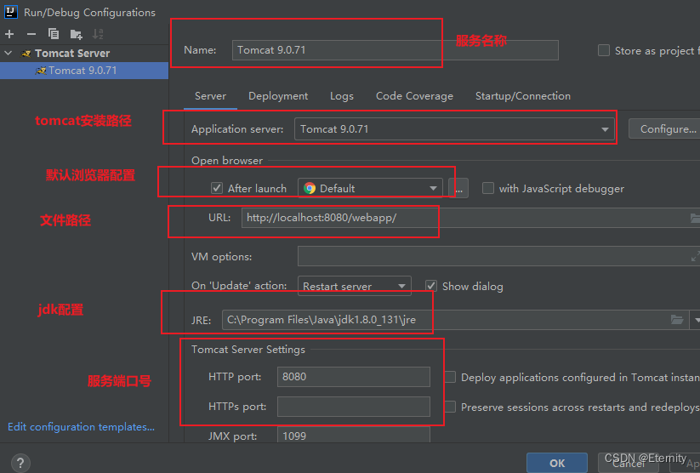Switch to Startup/Connection tab
Viewport: 700px width, 473px height.
(523, 96)
